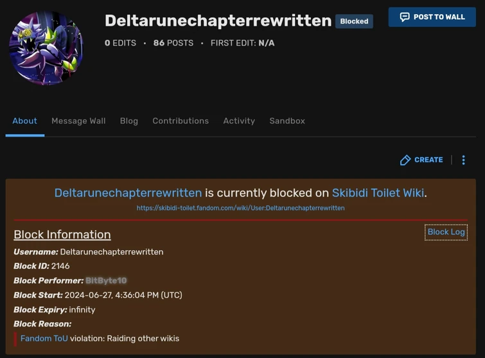The image size is (485, 358).
Task: Click the Create button label
Action: coord(428,160)
